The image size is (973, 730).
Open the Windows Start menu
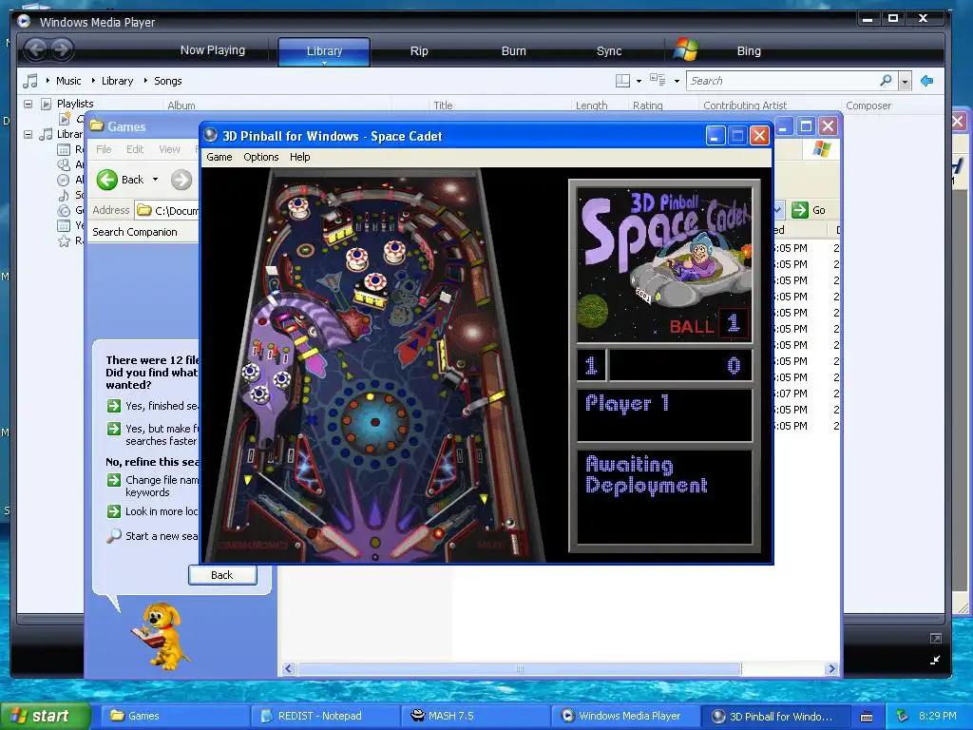click(45, 716)
